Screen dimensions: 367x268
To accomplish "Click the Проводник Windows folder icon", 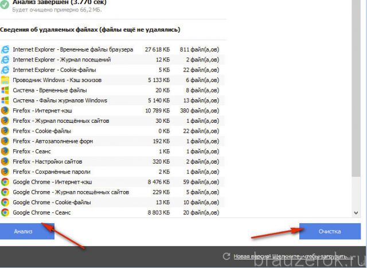I will pyautogui.click(x=5, y=80).
